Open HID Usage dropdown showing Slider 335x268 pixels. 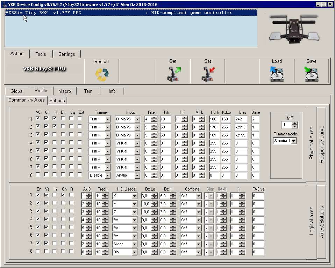[134, 244]
